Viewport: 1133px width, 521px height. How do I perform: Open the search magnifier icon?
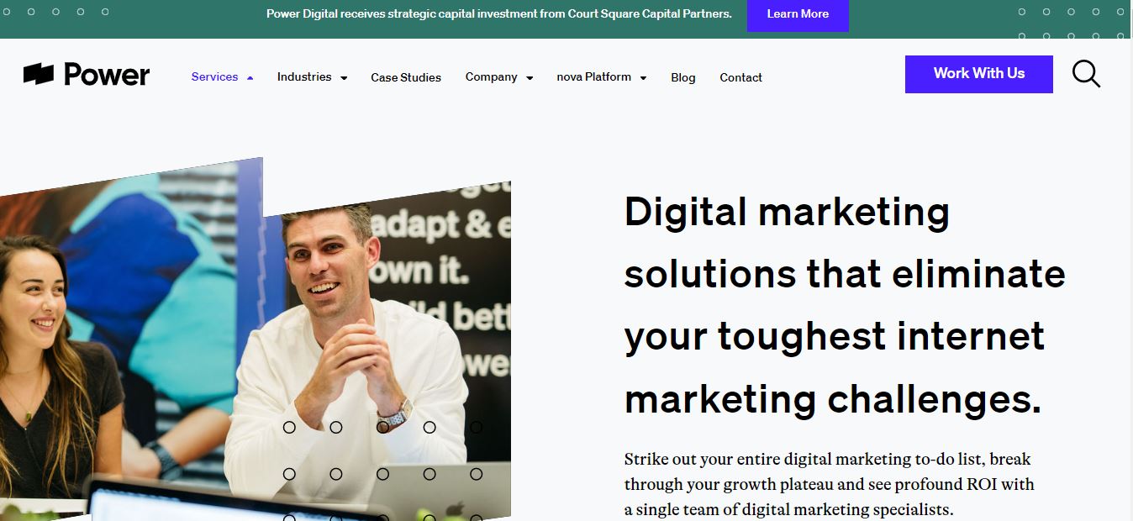click(x=1086, y=74)
